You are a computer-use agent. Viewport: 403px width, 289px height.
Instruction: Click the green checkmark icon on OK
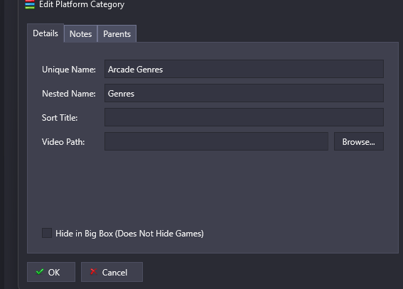[40, 272]
